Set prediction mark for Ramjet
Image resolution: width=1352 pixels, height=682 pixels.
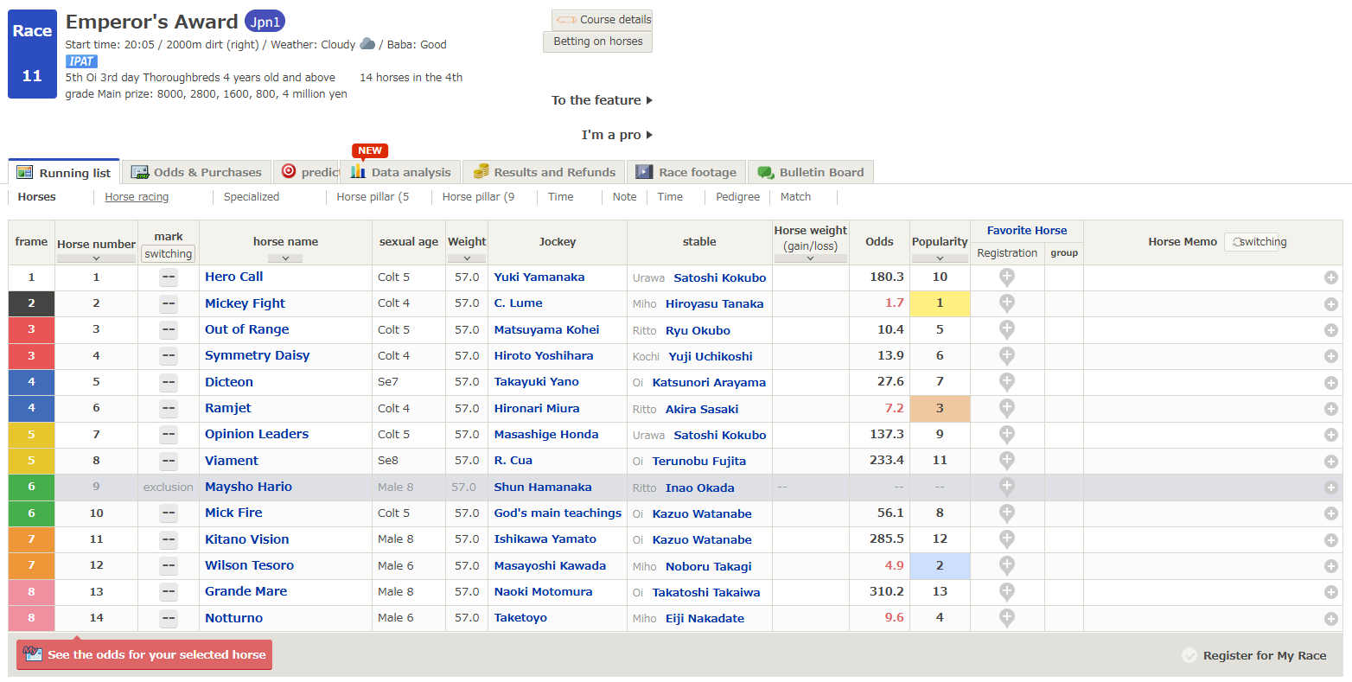point(169,408)
